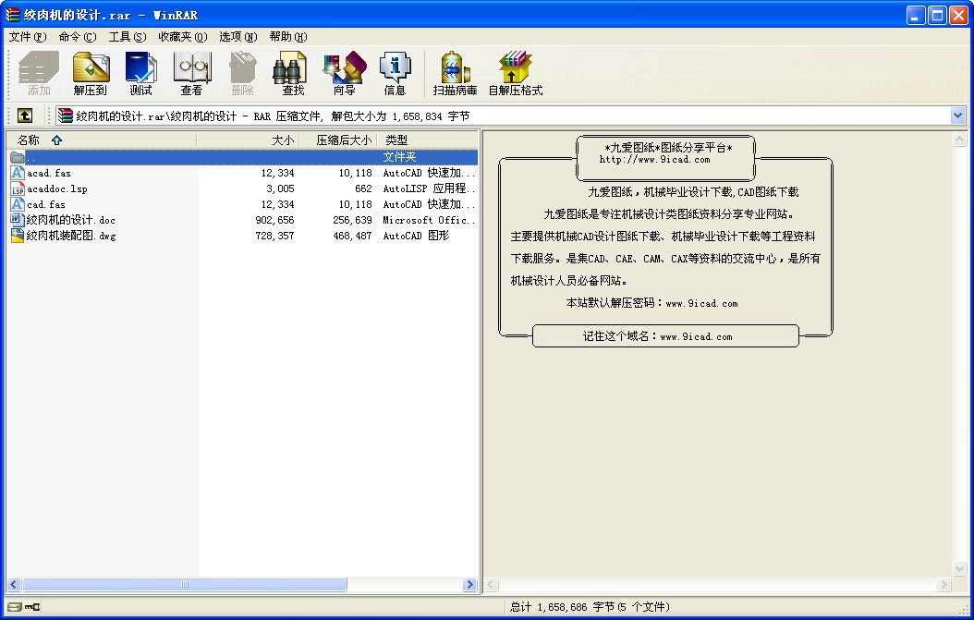Click the 绞肉机装配图.dwg drawing icon

point(18,236)
